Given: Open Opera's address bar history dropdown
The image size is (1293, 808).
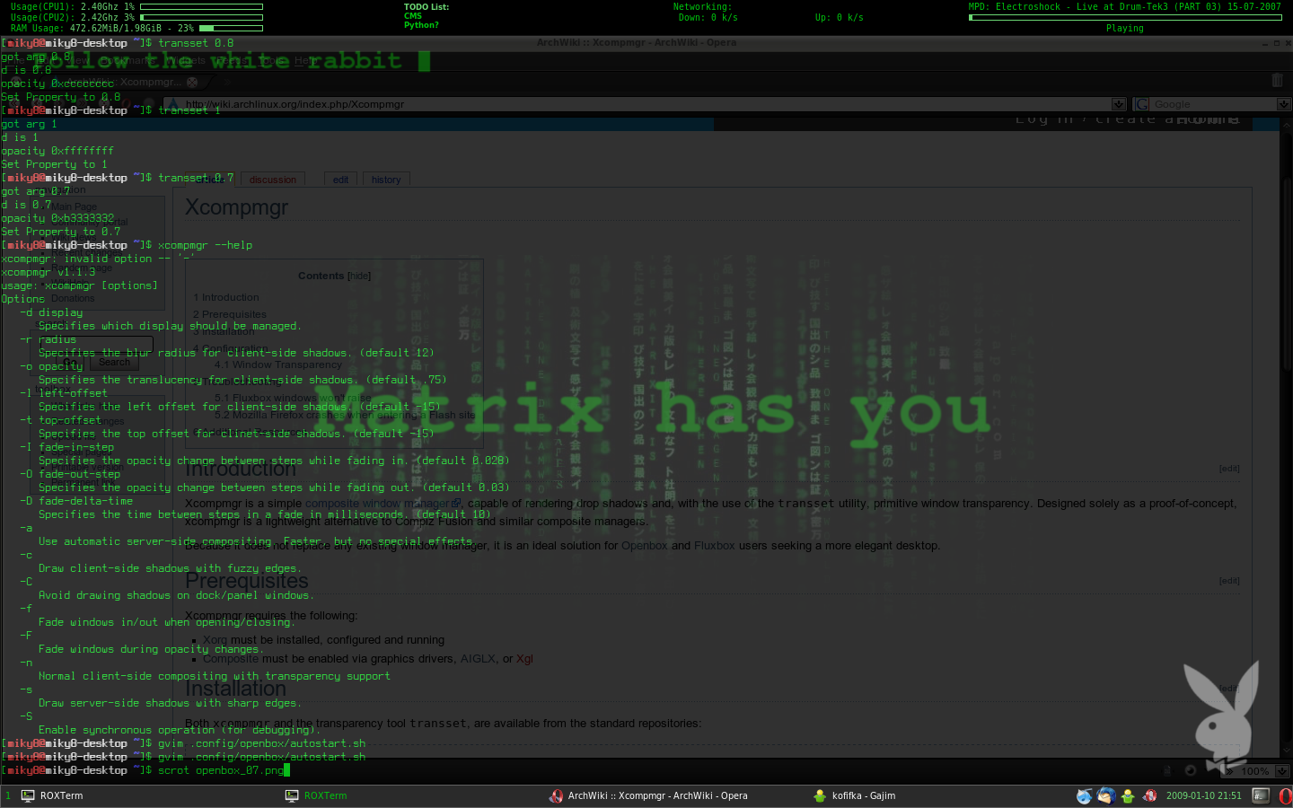Looking at the screenshot, I should [1118, 104].
